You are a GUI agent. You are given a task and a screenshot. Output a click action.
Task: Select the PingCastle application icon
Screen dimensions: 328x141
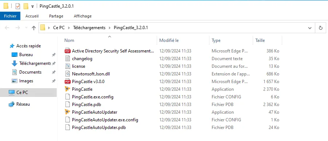(67, 89)
